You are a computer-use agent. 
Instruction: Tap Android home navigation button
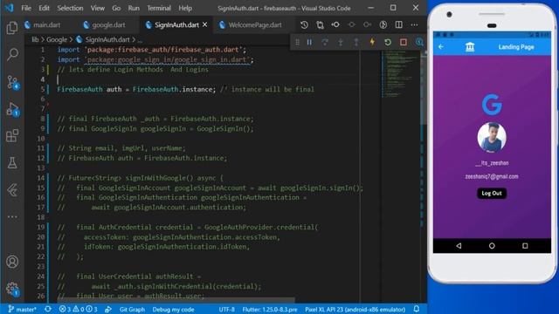(x=492, y=246)
